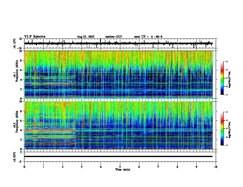Screen dimensions: 243x187
Task: Click the ch.1 colorbar log(PSD) label
Action: 230,79
